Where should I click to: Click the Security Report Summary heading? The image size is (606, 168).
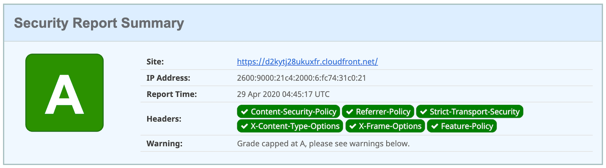99,23
